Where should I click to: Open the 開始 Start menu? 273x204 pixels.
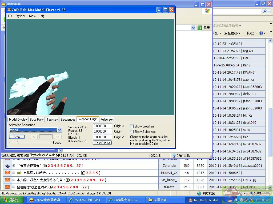(x=11, y=200)
